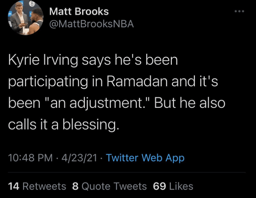Viewport: 256px width, 198px height.
Task: Click the number 8 before Quote Tweets
Action: point(75,186)
